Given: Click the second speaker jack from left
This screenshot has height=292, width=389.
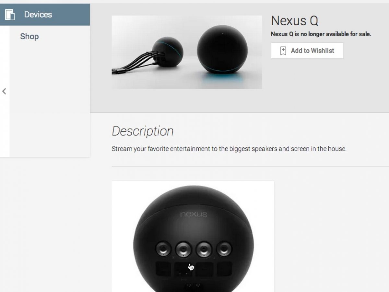Looking at the screenshot, I should [183, 249].
